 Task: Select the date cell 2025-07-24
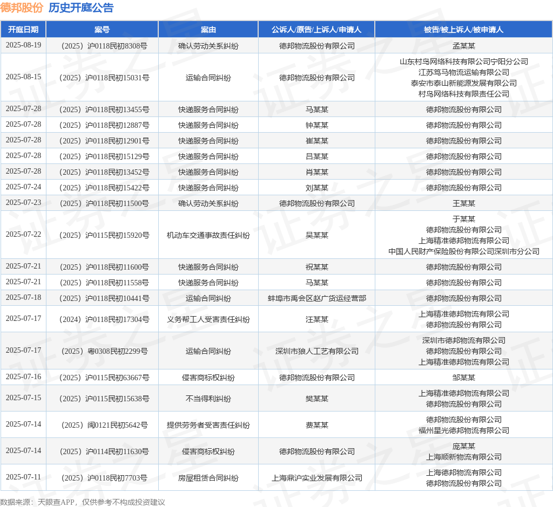pos(23,187)
